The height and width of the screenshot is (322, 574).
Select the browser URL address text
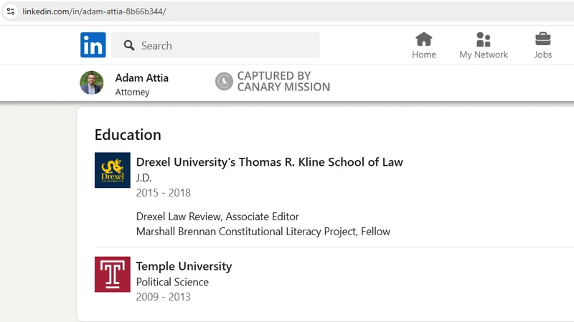(x=94, y=11)
